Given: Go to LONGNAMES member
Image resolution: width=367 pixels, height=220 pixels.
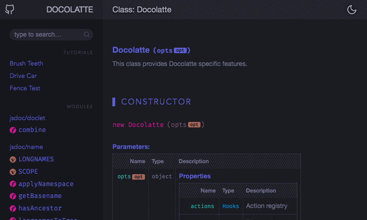Looking at the screenshot, I should (x=36, y=159).
